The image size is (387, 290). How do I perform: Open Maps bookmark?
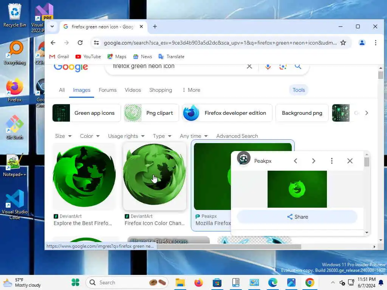(117, 57)
